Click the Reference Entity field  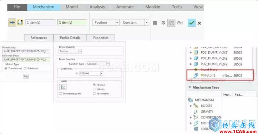tap(26, 59)
